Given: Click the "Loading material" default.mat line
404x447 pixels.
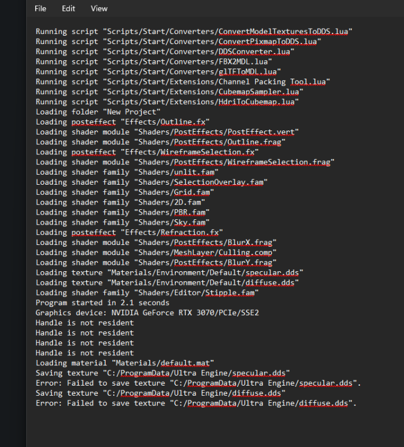Looking at the screenshot, I should [x=125, y=363].
